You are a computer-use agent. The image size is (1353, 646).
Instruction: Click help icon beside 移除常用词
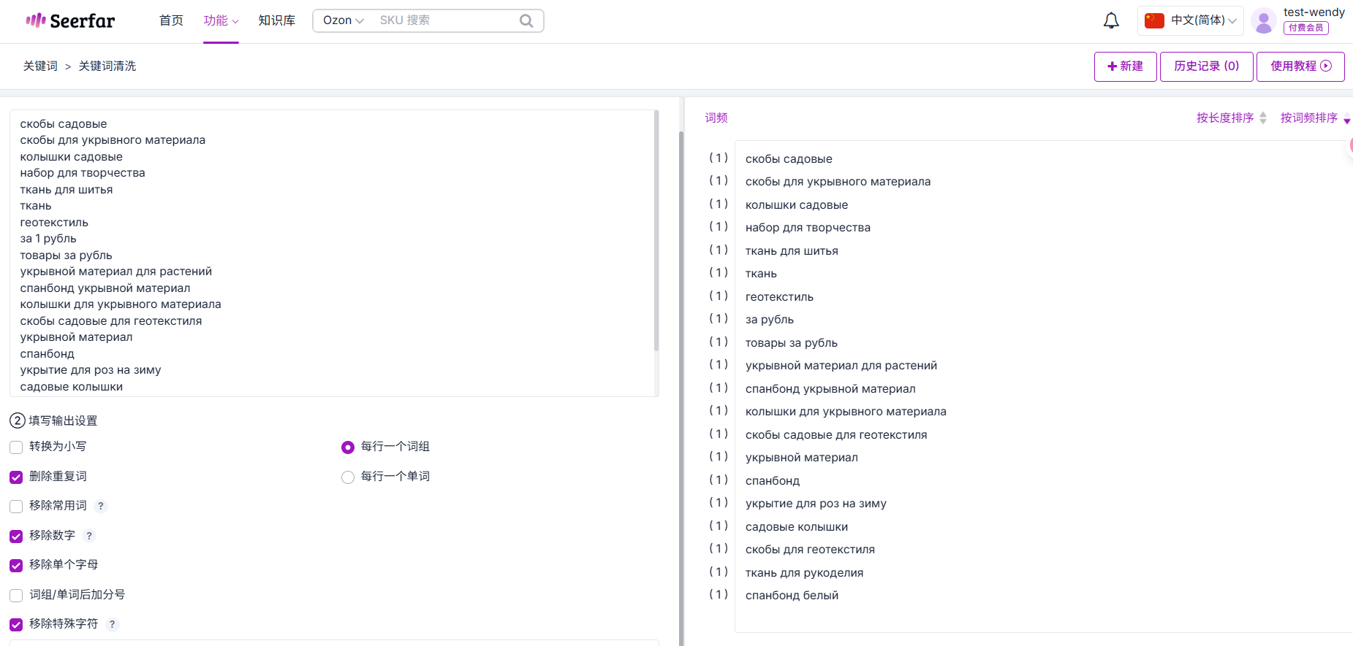point(101,506)
